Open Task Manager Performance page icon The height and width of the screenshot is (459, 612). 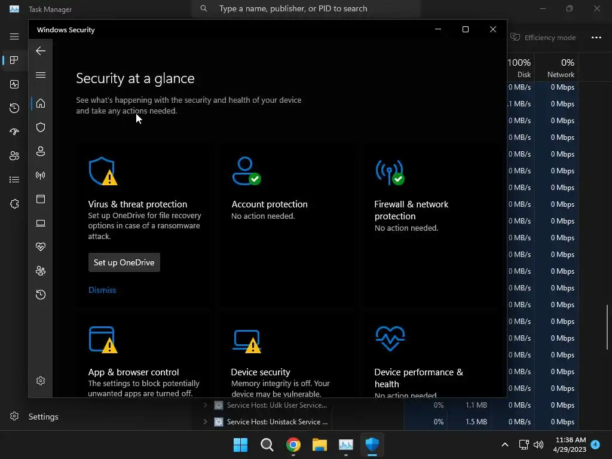[14, 84]
